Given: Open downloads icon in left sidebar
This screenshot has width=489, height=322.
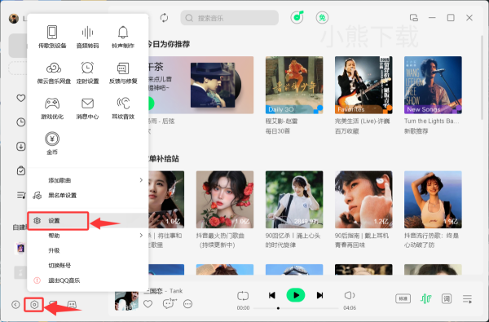Looking at the screenshot, I should pyautogui.click(x=21, y=147).
